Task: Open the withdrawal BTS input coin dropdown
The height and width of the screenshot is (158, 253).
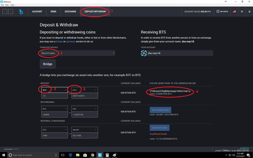Action: 55,109
